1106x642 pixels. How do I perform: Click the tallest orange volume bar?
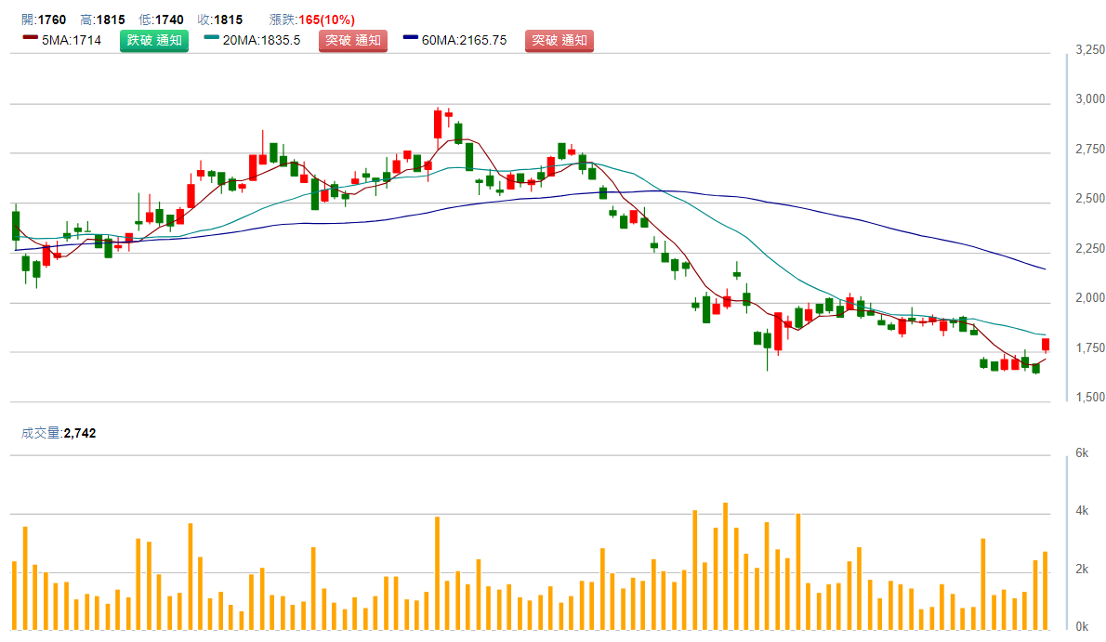725,566
